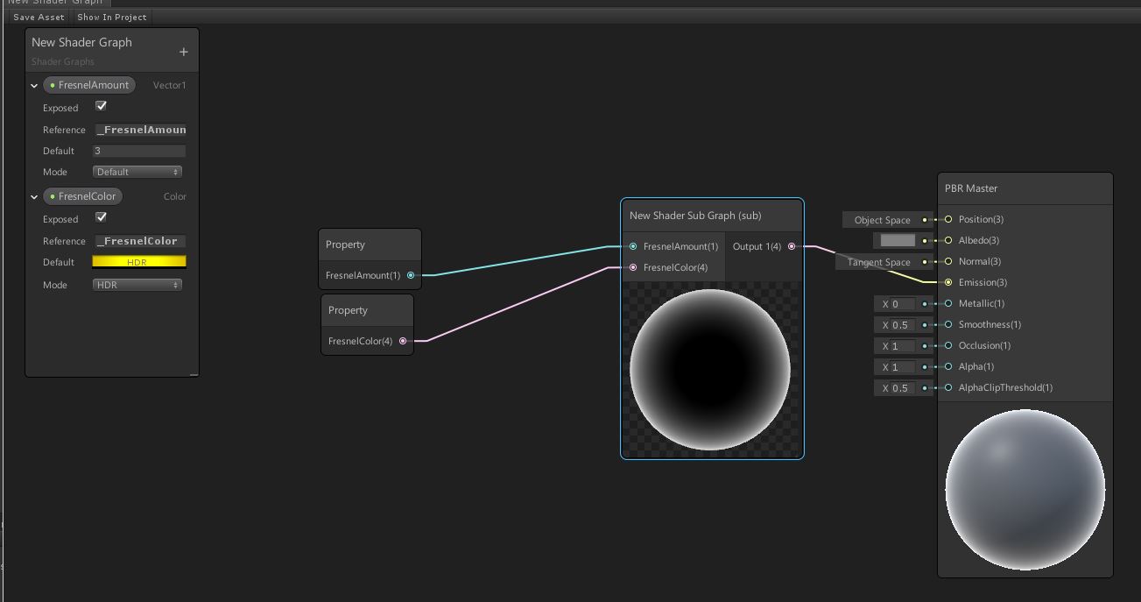1141x602 pixels.
Task: Click the FresnelColor(4) property output port
Action: tap(403, 341)
